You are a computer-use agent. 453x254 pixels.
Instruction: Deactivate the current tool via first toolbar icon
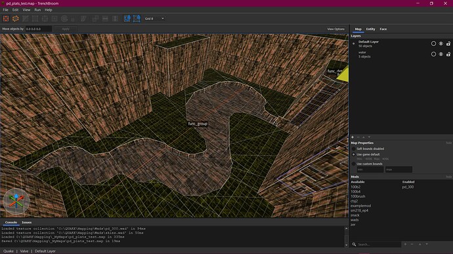6,19
